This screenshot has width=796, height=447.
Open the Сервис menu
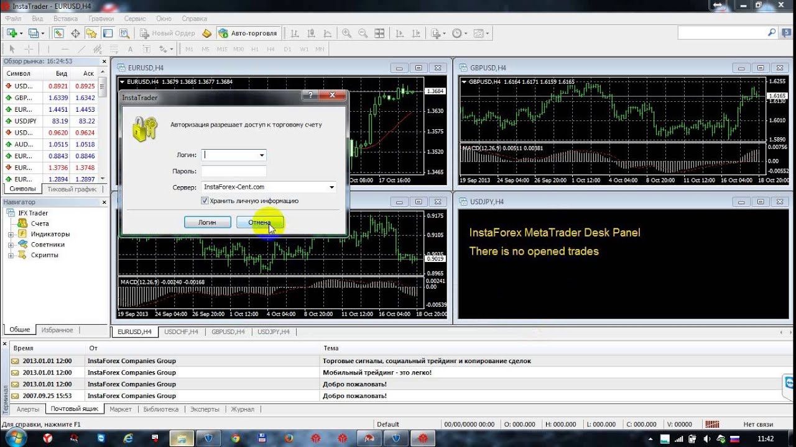pyautogui.click(x=135, y=19)
